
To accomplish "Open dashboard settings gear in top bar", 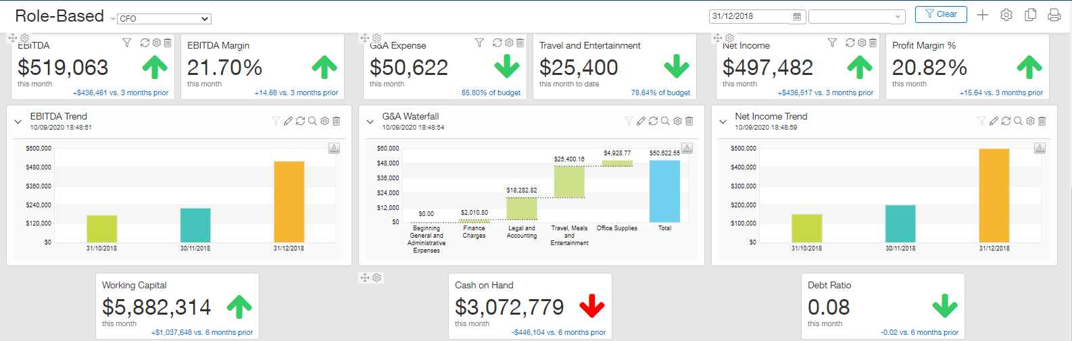I will (x=1006, y=15).
